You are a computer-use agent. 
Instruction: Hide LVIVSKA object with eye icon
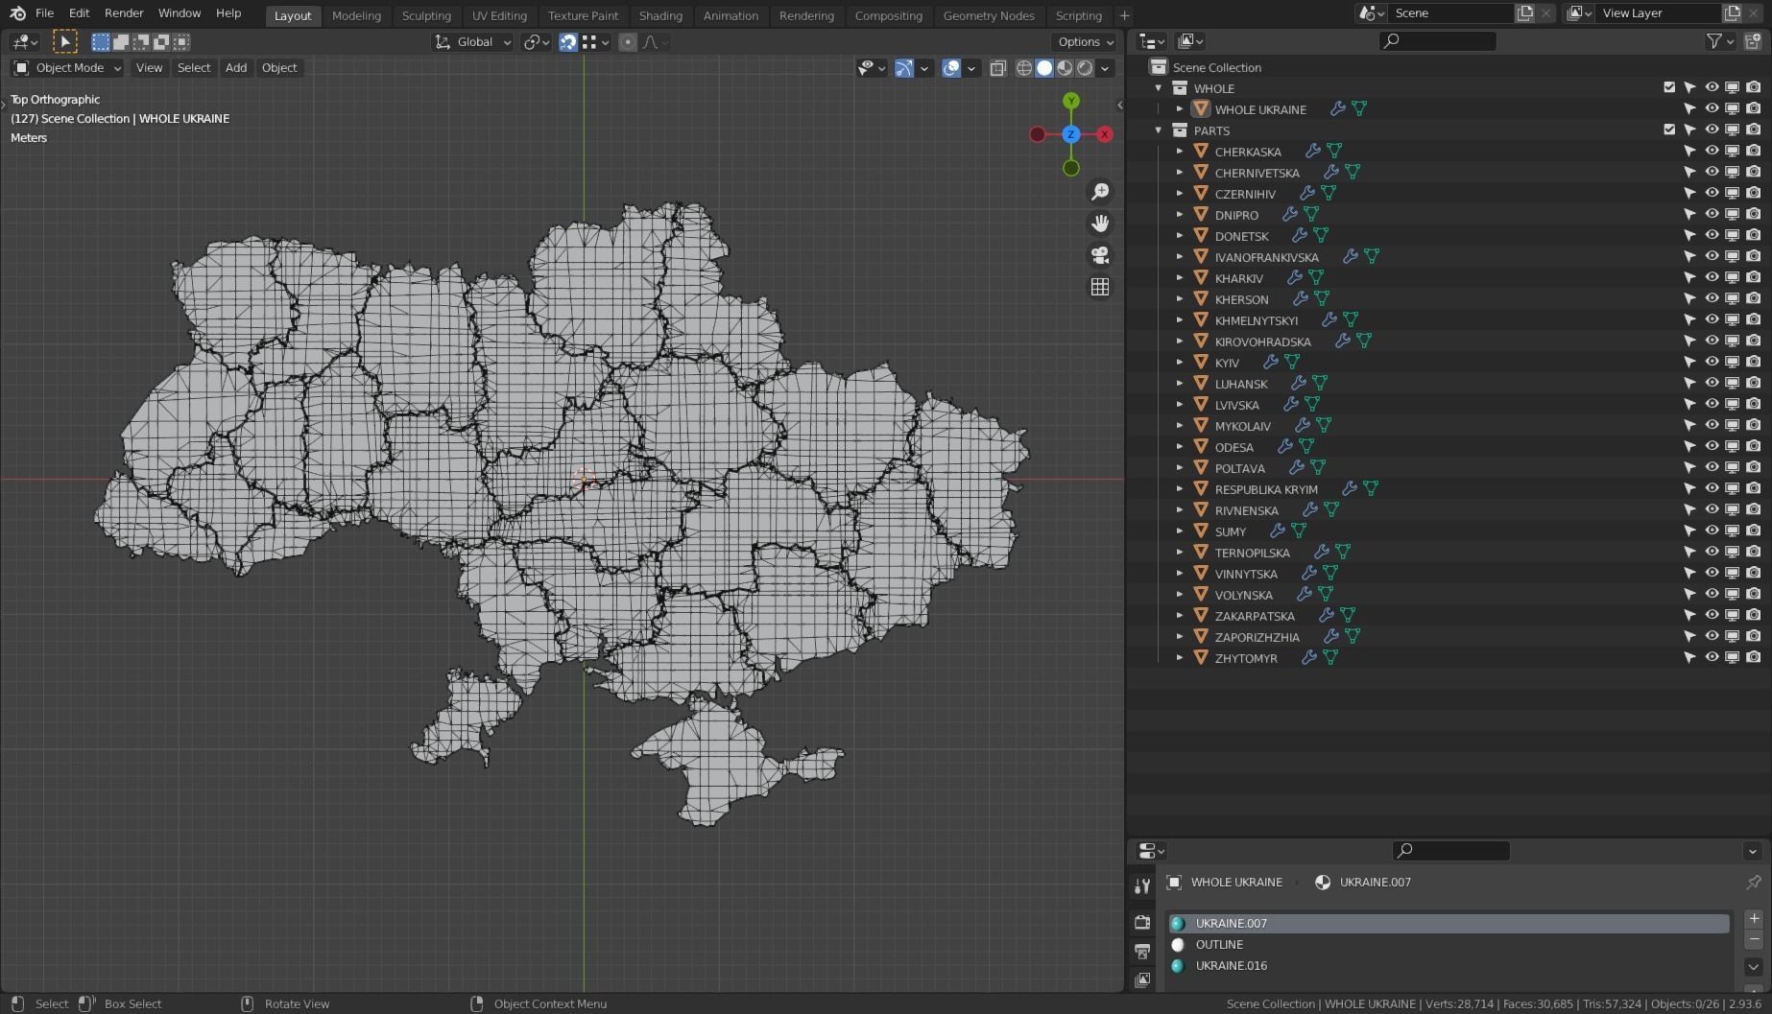[1712, 405]
